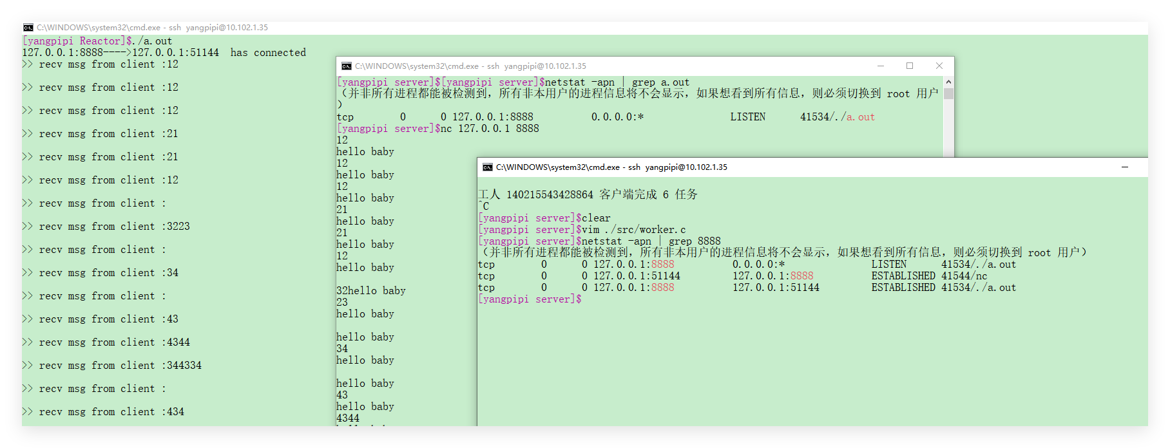Click 'recv msg from client :344334' line

[x=112, y=366]
